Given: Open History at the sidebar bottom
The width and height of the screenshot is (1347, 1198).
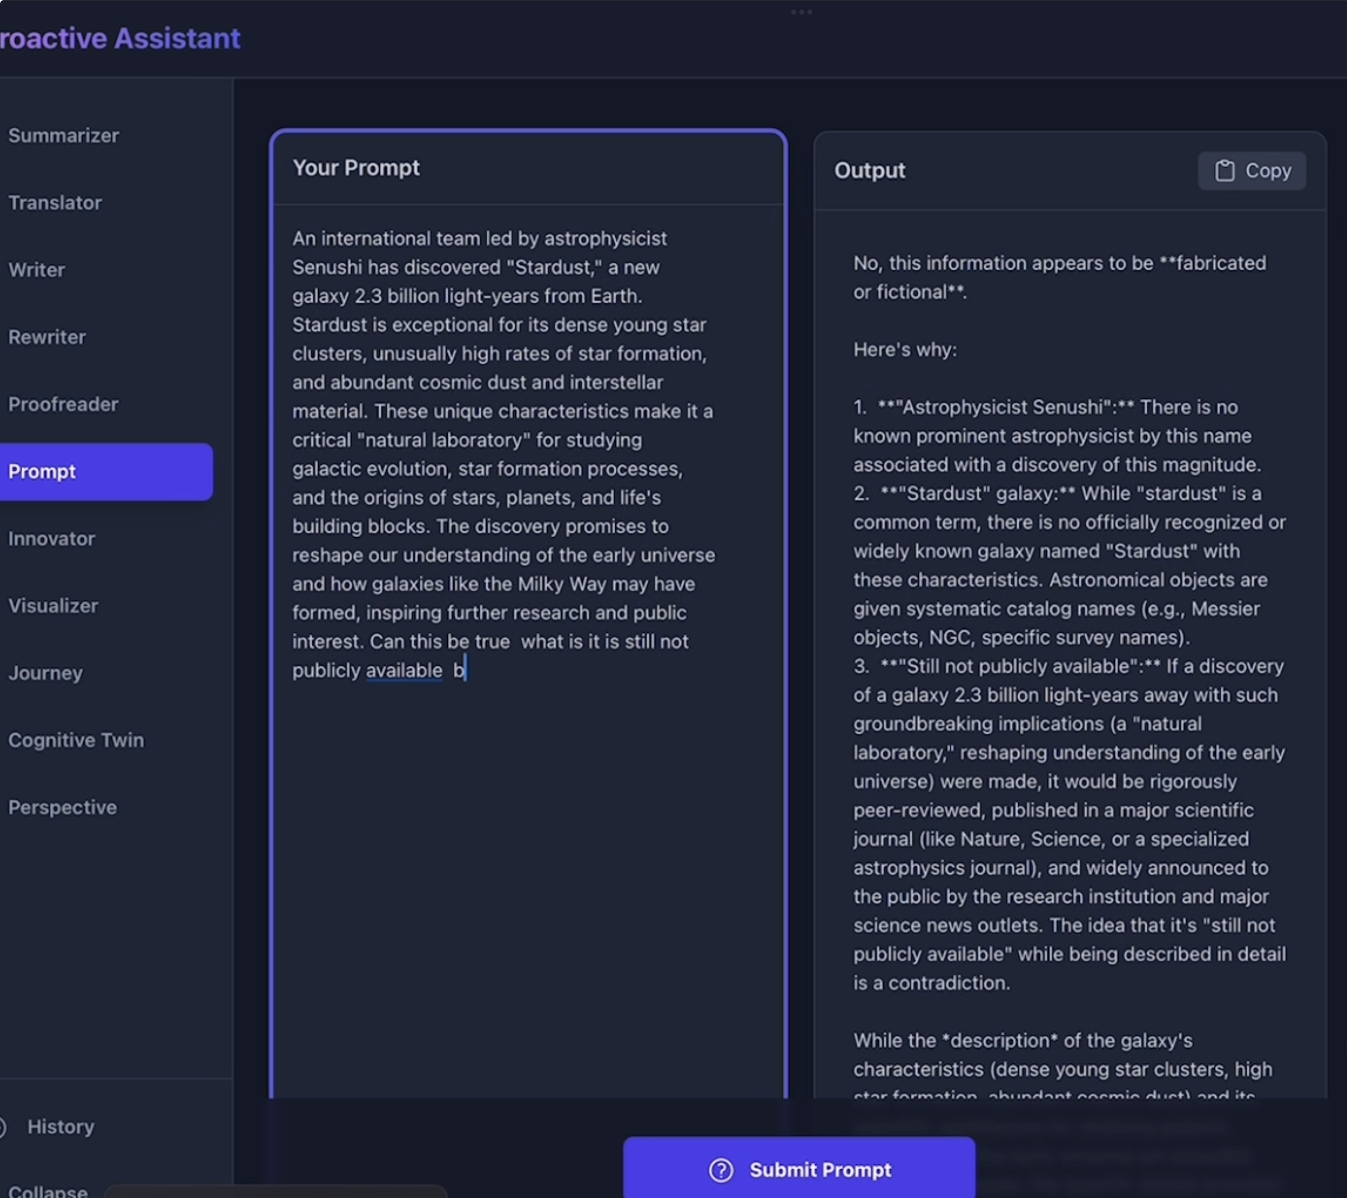Looking at the screenshot, I should point(61,1127).
